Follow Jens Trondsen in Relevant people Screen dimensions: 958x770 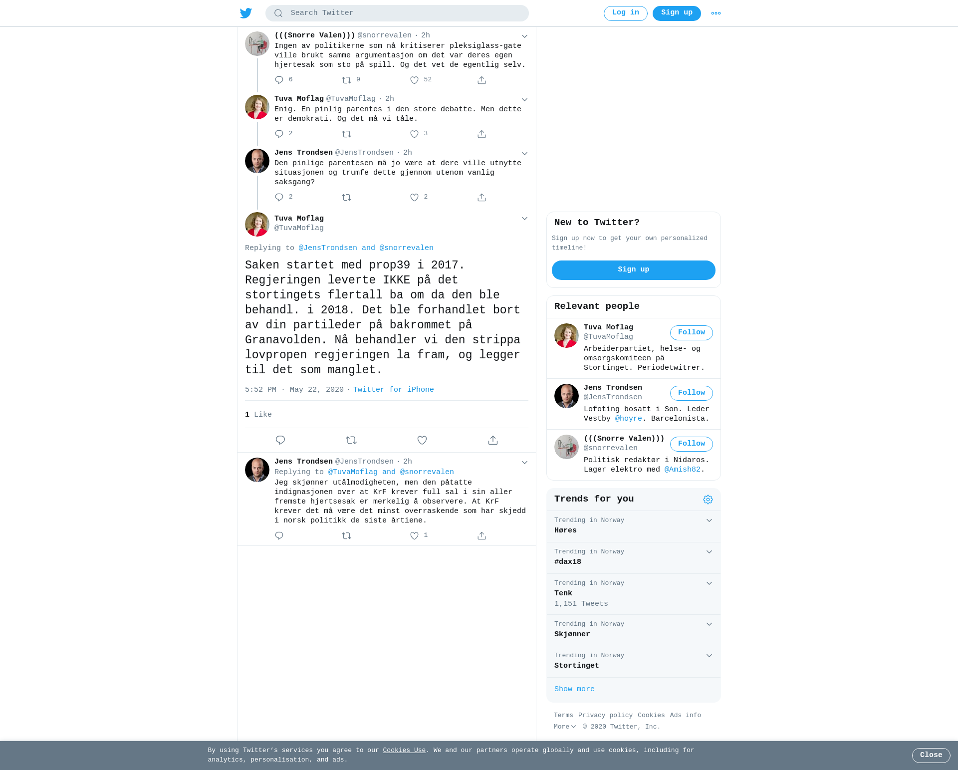tap(692, 393)
